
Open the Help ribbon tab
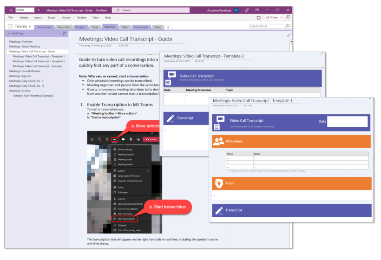(x=108, y=18)
